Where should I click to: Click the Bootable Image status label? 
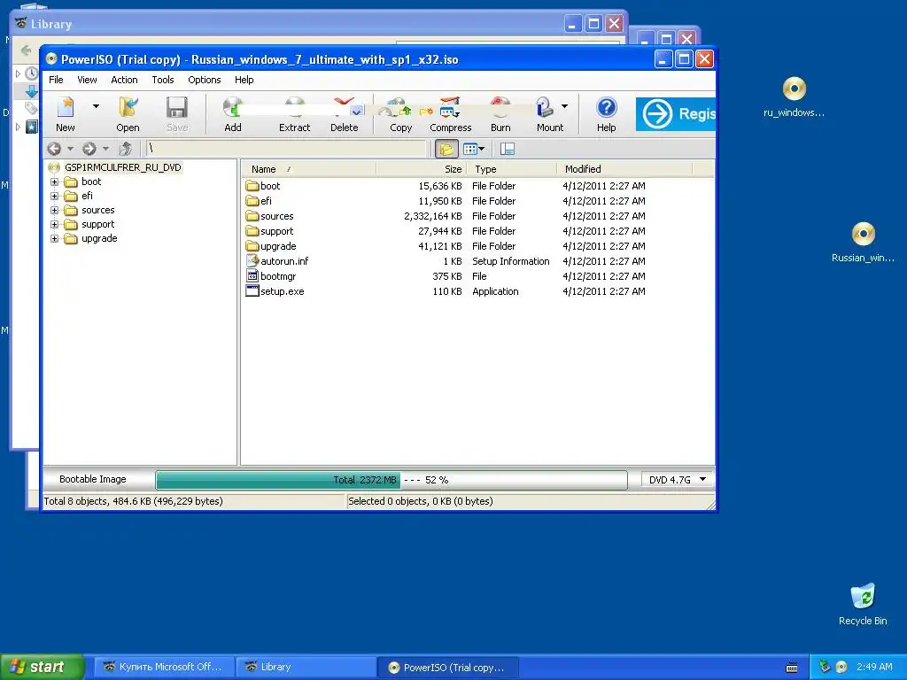(92, 479)
